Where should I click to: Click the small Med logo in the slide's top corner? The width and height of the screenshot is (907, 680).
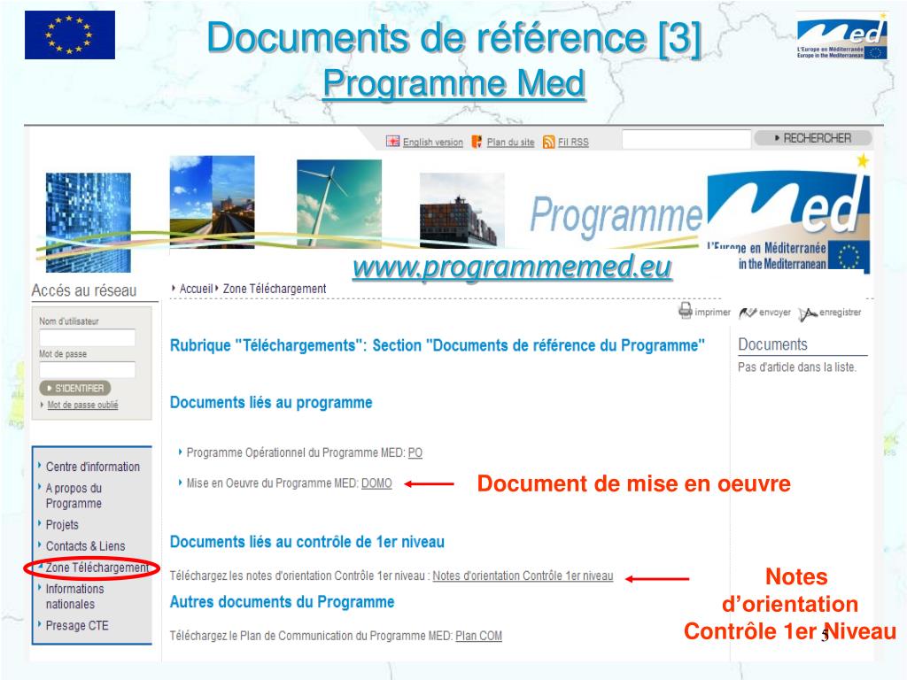[841, 37]
